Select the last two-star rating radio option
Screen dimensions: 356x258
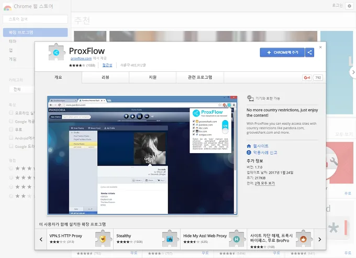point(11,196)
